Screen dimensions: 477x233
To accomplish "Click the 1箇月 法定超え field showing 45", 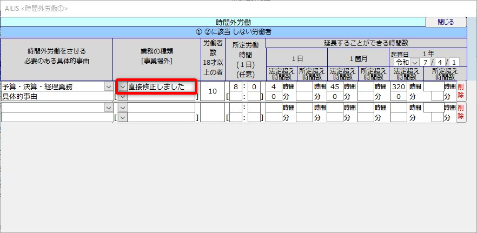I will point(335,86).
